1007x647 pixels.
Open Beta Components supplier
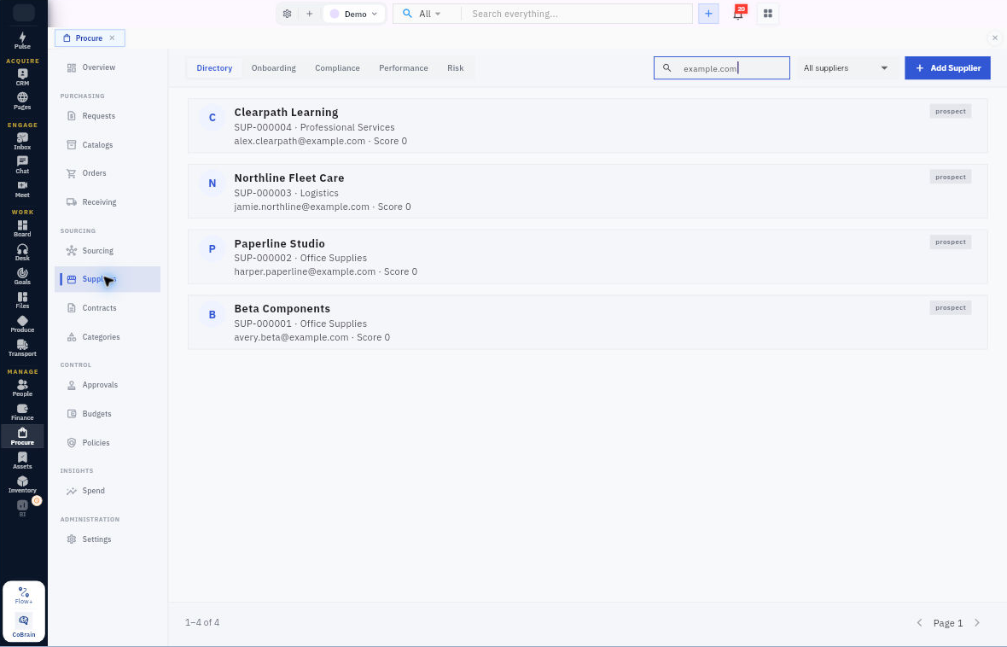coord(587,323)
